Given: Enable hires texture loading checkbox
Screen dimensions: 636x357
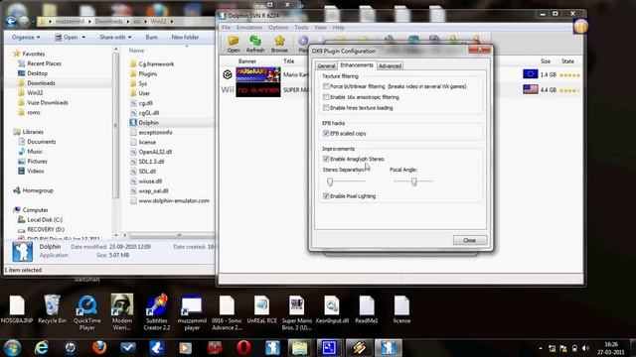Looking at the screenshot, I should coord(326,108).
